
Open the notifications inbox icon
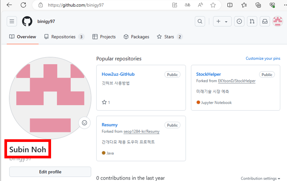point(265,21)
